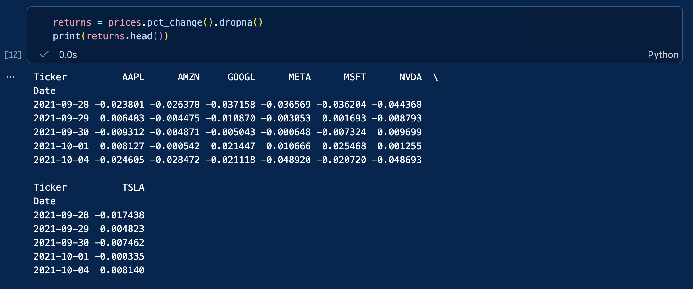The height and width of the screenshot is (289, 693).
Task: Click the NVDA value -0.008793
Action: click(397, 118)
